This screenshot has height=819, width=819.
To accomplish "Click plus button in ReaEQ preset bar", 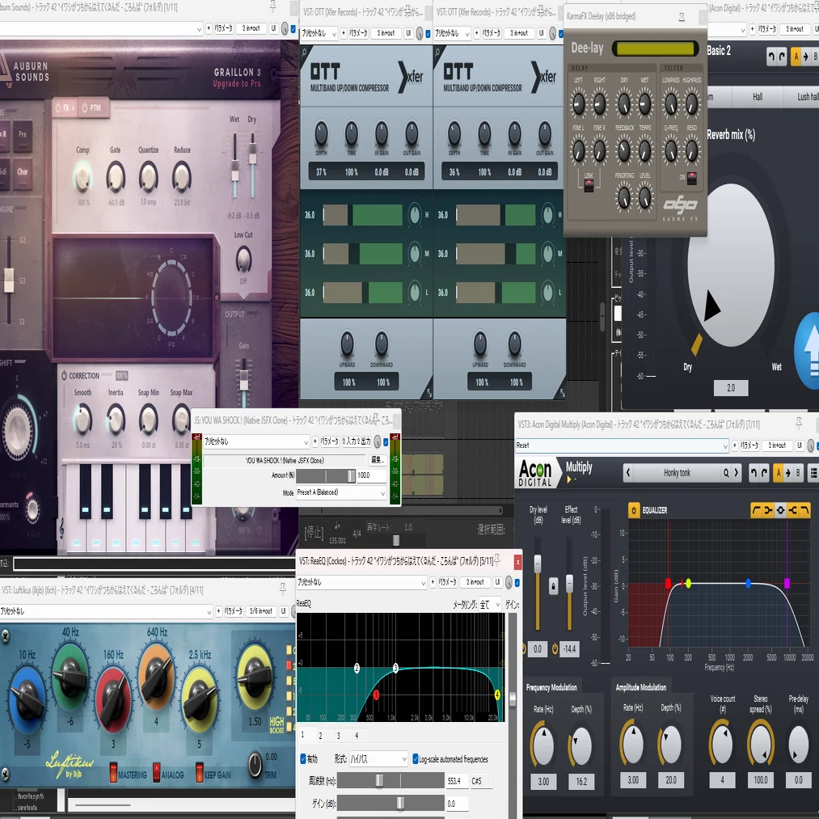I will 433,582.
